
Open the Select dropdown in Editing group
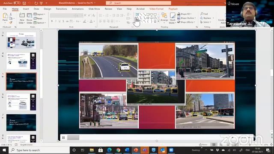pos(205,22)
